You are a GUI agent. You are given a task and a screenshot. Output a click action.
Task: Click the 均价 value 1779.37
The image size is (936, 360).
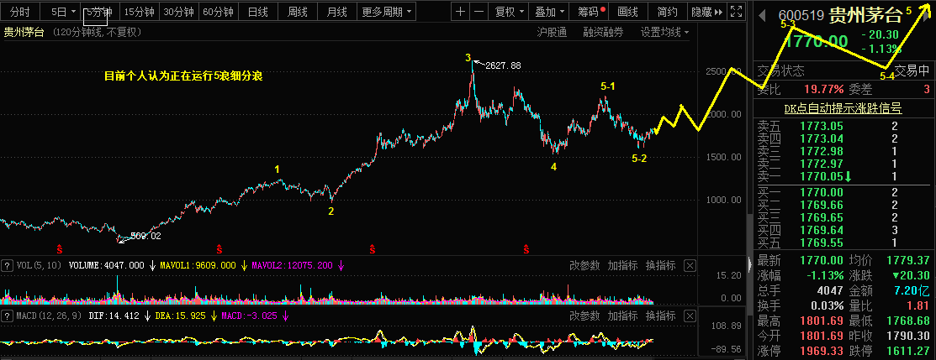click(908, 260)
